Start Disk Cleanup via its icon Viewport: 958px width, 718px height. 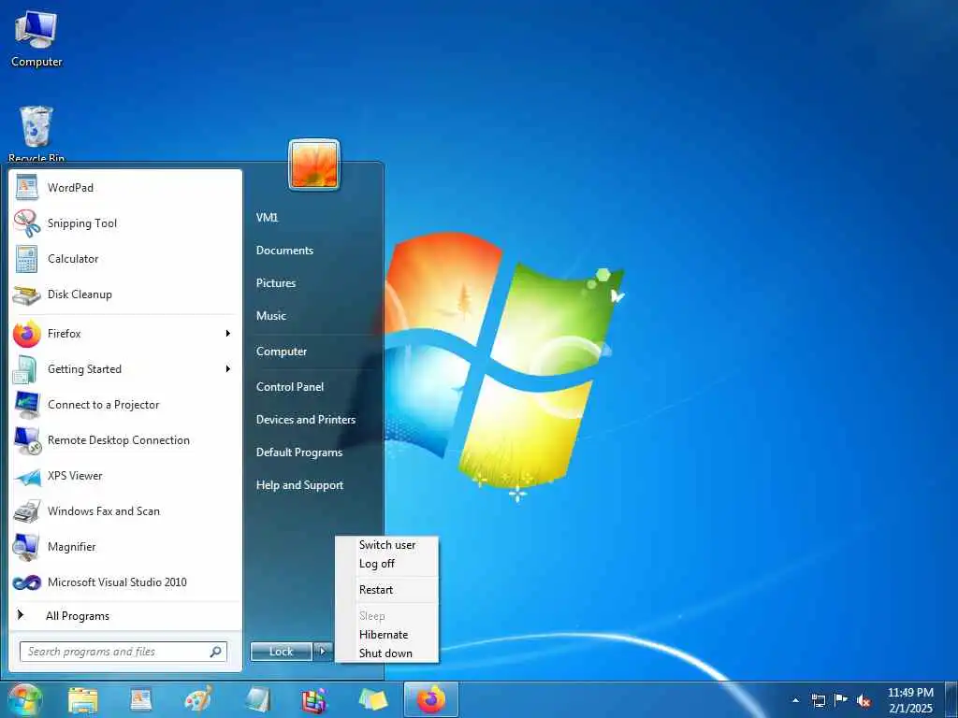tap(26, 294)
